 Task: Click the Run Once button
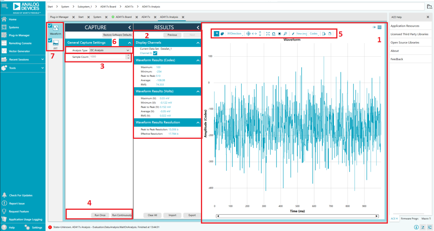(100, 215)
